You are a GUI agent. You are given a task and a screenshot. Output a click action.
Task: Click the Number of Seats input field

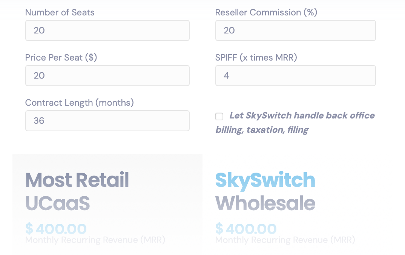tap(107, 30)
